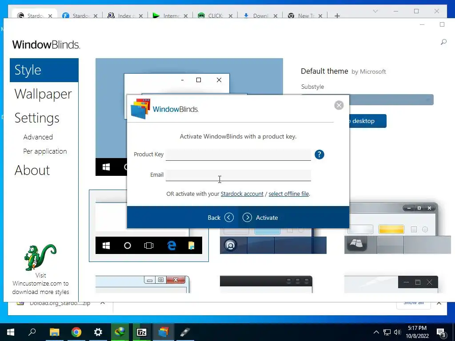Focus the Email input field
The image size is (455, 341).
click(238, 175)
